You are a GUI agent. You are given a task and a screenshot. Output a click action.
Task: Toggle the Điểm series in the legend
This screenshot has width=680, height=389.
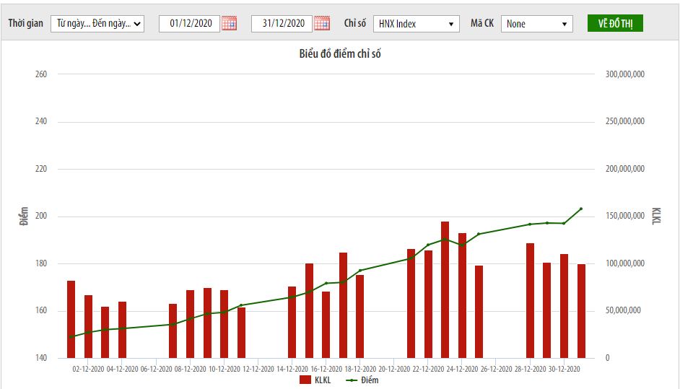[362, 380]
